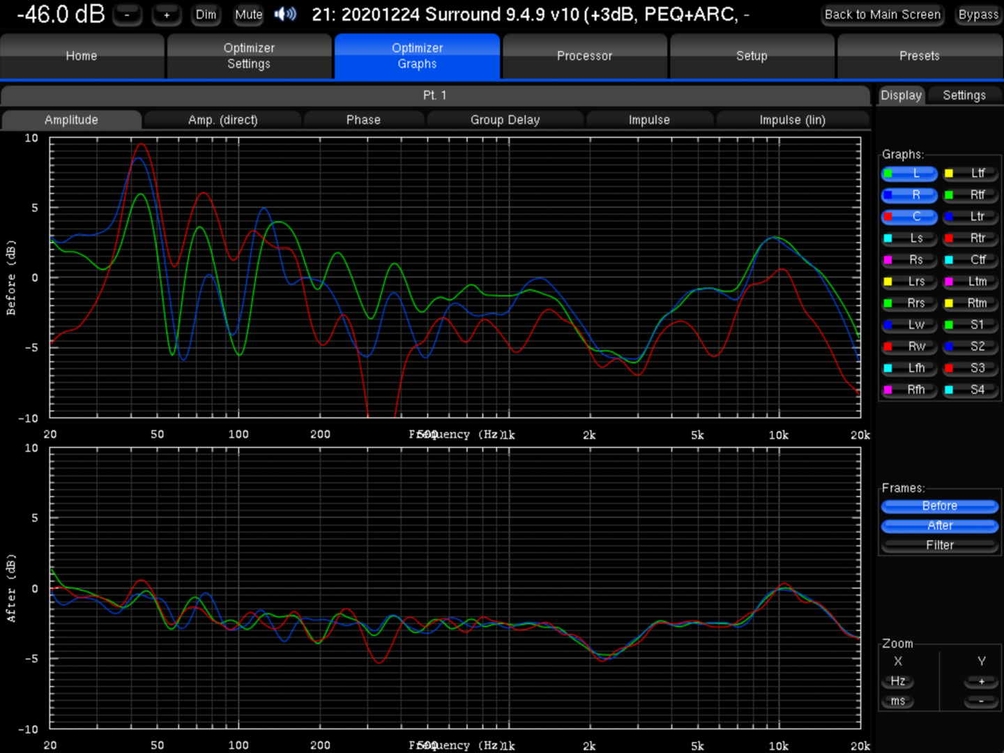Enable the Filter frame
1004x753 pixels.
pyautogui.click(x=939, y=545)
